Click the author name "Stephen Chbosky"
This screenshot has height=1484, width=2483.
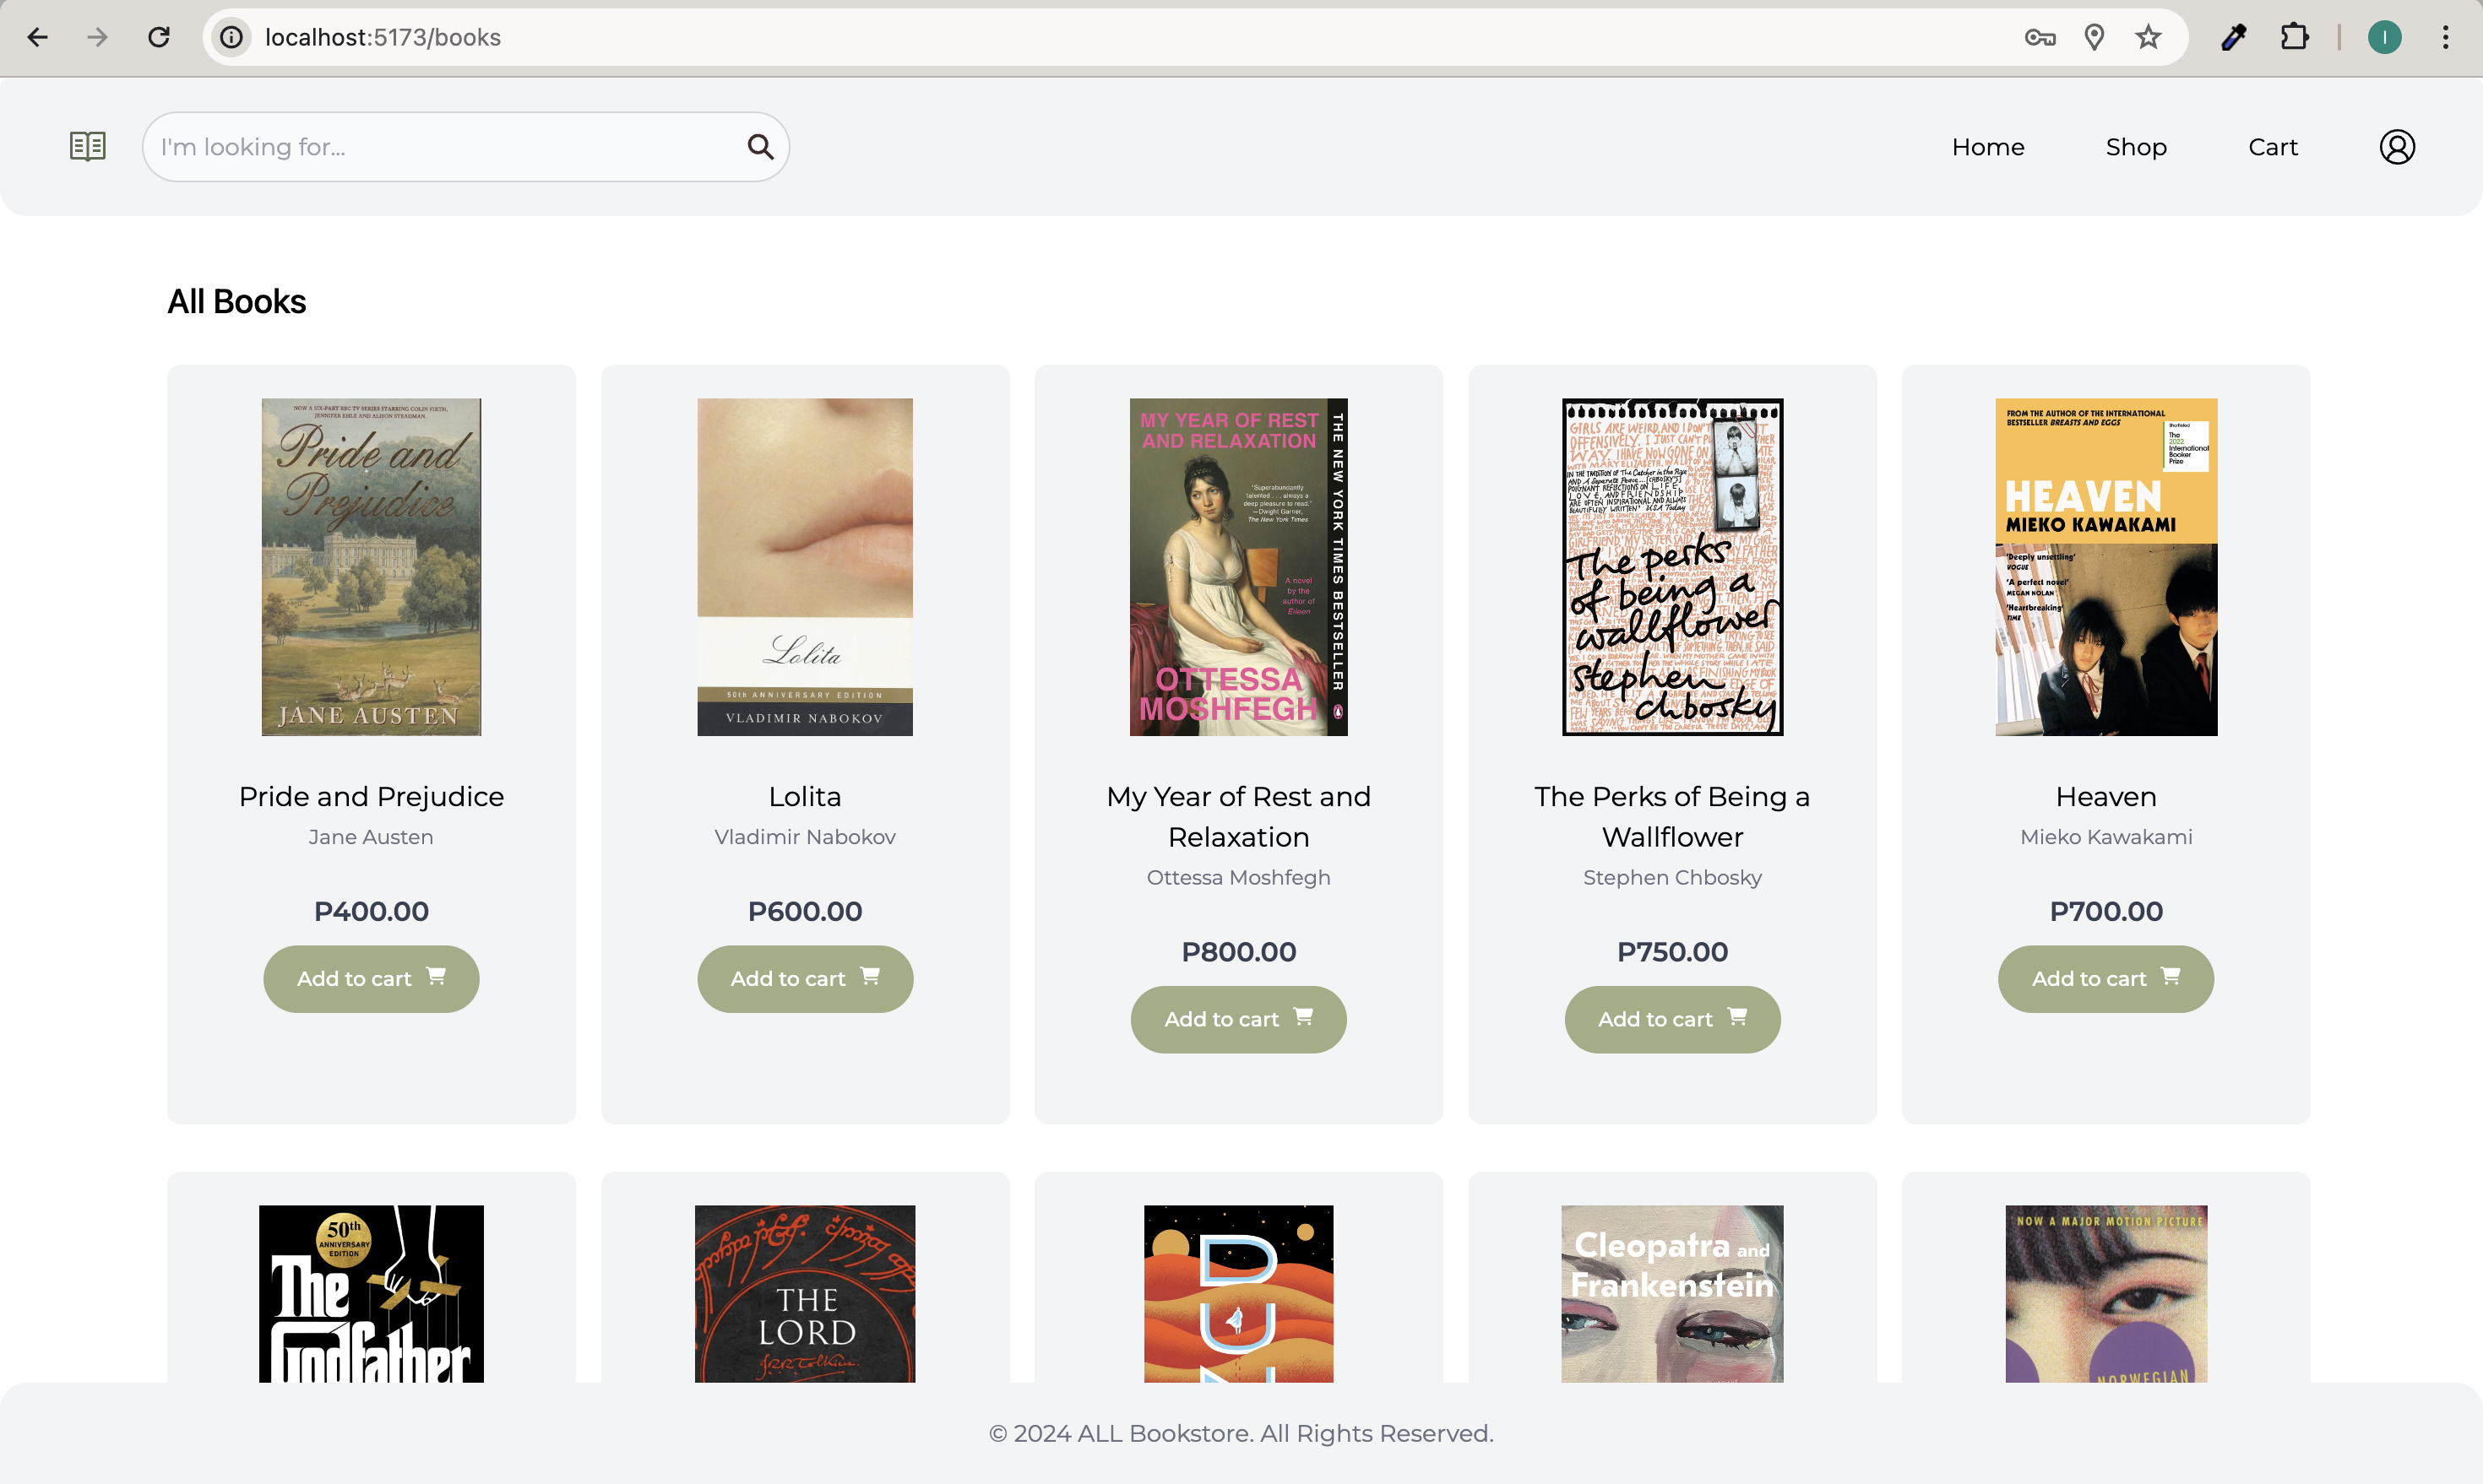click(1673, 878)
